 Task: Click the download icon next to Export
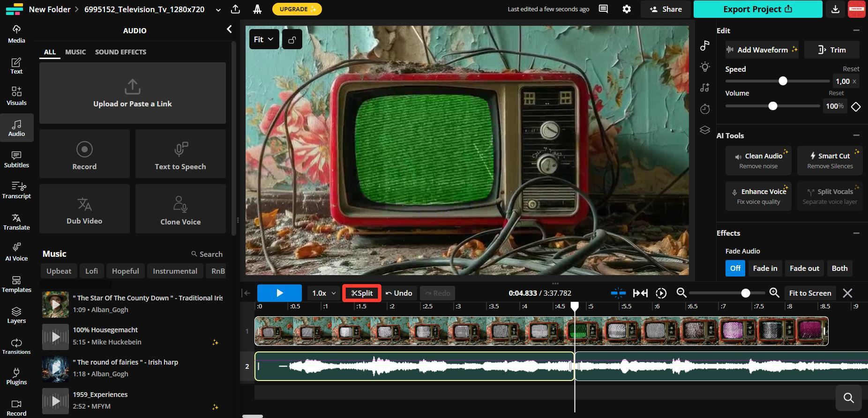[835, 9]
